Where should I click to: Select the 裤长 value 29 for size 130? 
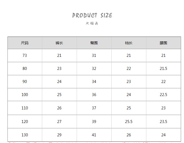click(x=59, y=135)
